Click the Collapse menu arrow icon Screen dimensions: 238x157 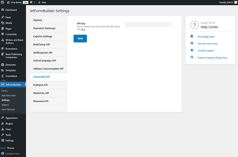pyautogui.click(x=3, y=153)
